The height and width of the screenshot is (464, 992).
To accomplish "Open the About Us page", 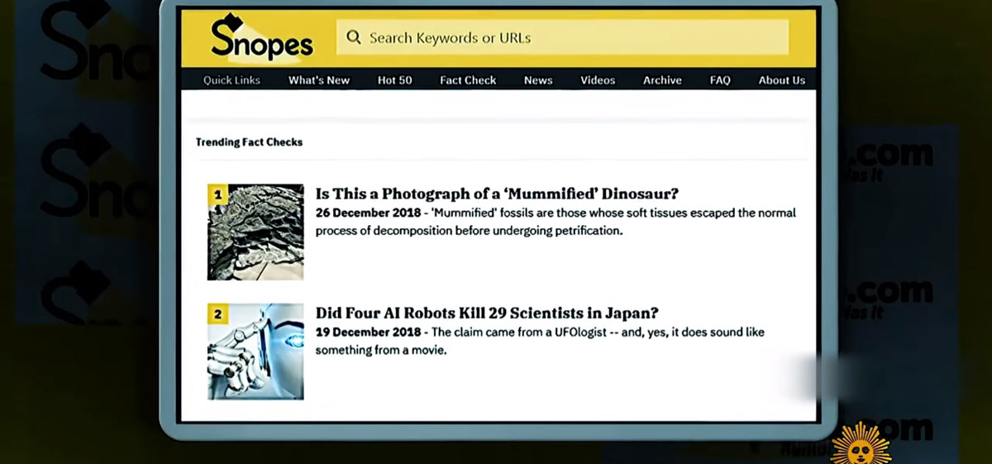I will tap(782, 80).
